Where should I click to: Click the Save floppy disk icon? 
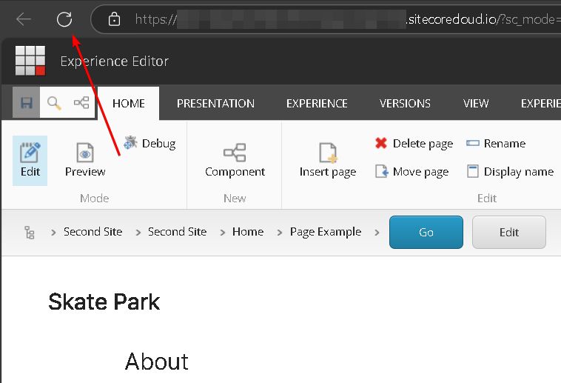pos(27,103)
